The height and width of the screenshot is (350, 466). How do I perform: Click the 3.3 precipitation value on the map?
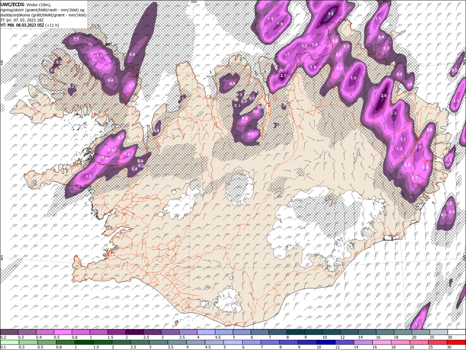(x=331, y=14)
